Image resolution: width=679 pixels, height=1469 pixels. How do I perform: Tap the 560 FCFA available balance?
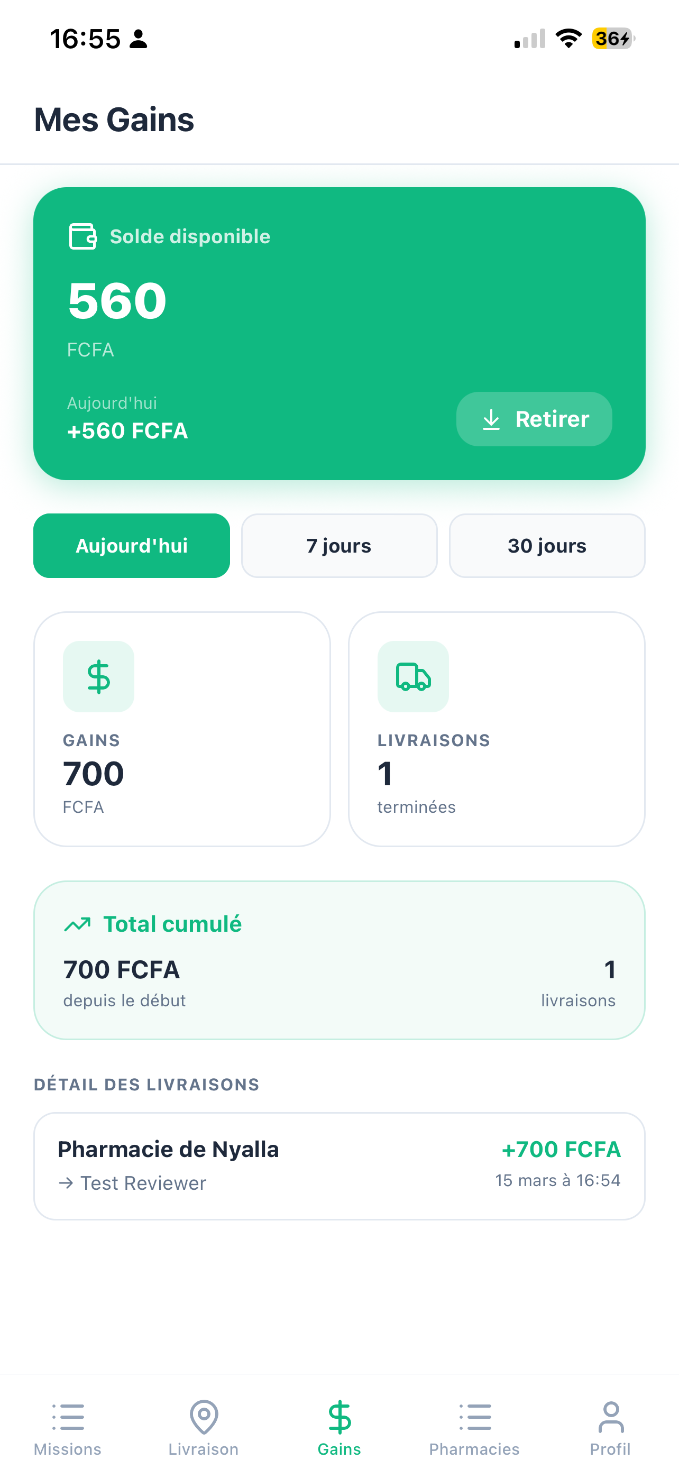(x=117, y=317)
